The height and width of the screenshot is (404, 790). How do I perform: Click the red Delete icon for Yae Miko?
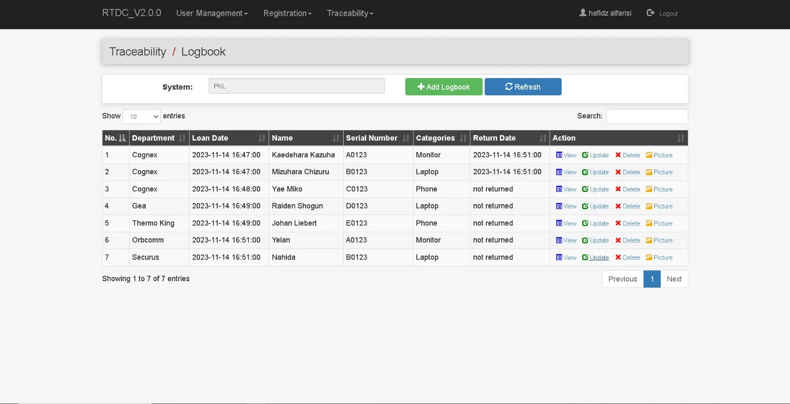click(x=618, y=189)
